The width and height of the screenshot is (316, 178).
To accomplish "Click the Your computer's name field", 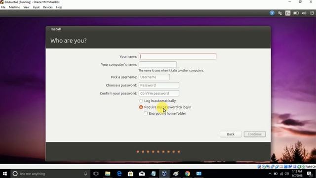I will tap(158, 65).
